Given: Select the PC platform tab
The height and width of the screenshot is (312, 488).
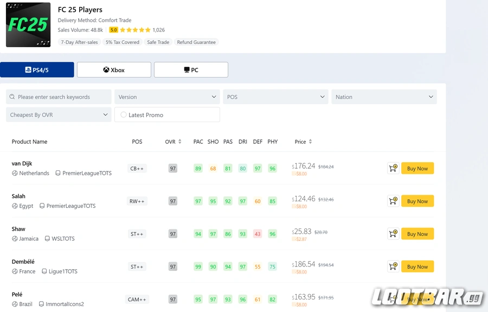Looking at the screenshot, I should coord(191,70).
